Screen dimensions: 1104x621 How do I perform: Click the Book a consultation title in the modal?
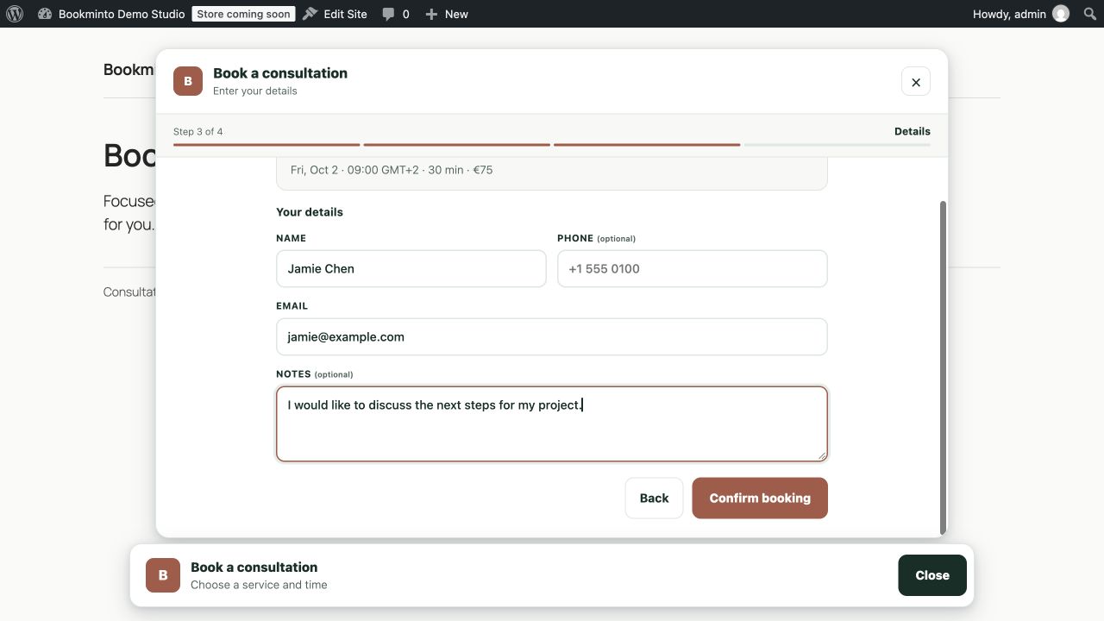point(280,73)
